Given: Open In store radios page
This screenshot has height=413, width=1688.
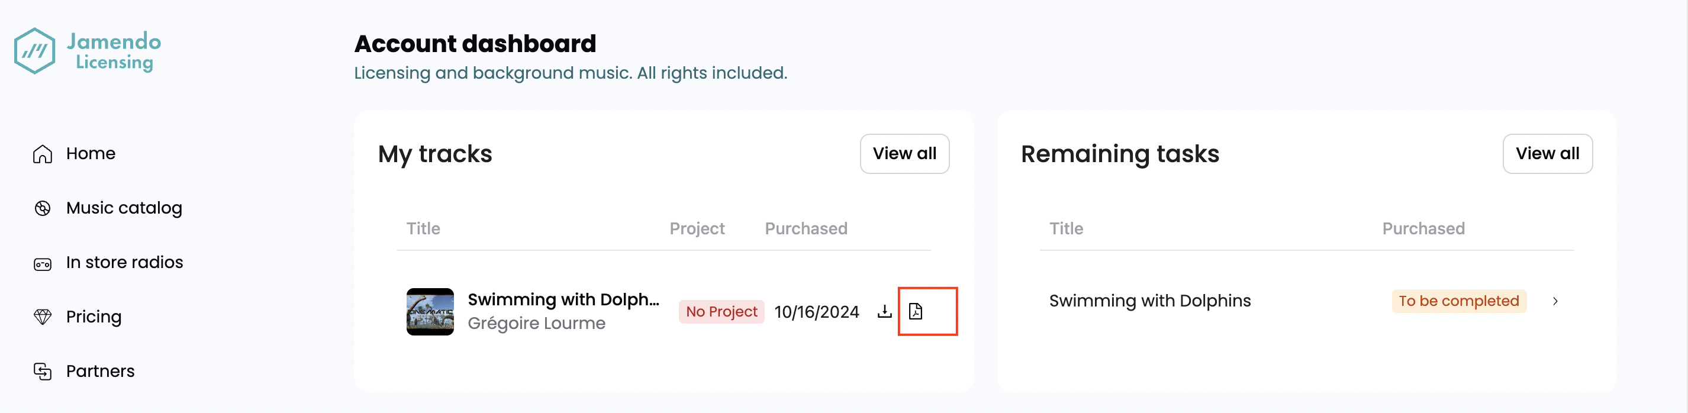Looking at the screenshot, I should 124,262.
